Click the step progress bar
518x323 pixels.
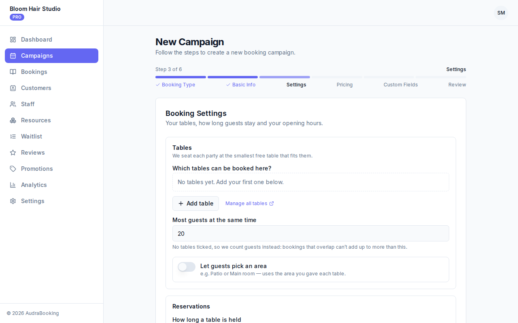click(311, 77)
